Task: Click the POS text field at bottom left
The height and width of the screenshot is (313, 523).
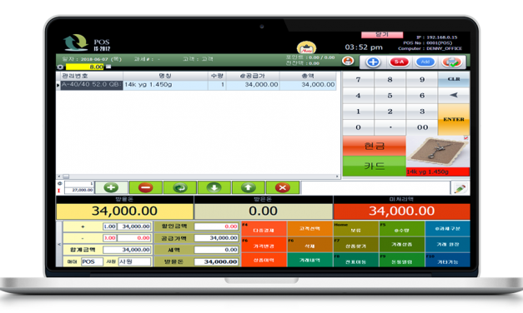Action: coord(92,261)
